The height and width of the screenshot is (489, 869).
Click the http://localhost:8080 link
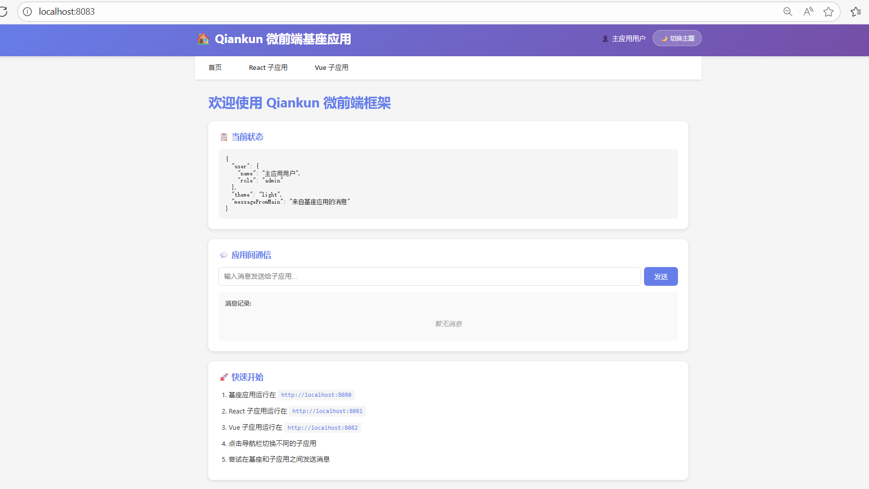(316, 395)
